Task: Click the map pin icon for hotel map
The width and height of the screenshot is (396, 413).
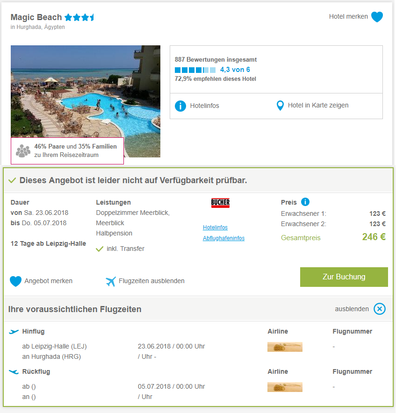Action: click(x=280, y=106)
